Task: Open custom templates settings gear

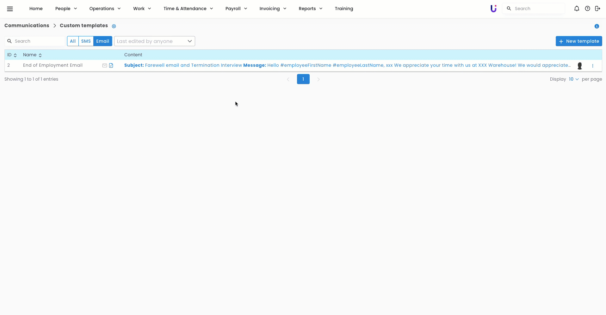Action: (x=114, y=26)
